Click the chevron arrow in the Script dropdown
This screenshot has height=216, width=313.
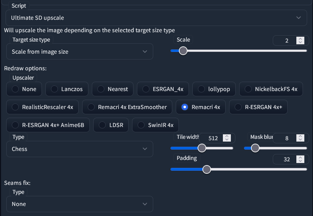click(298, 18)
